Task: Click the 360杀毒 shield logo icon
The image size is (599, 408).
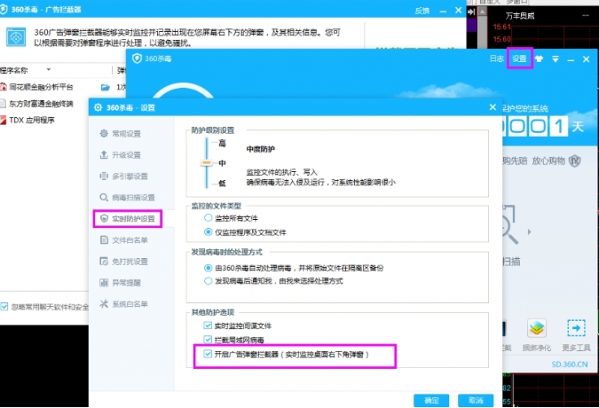Action: [137, 59]
